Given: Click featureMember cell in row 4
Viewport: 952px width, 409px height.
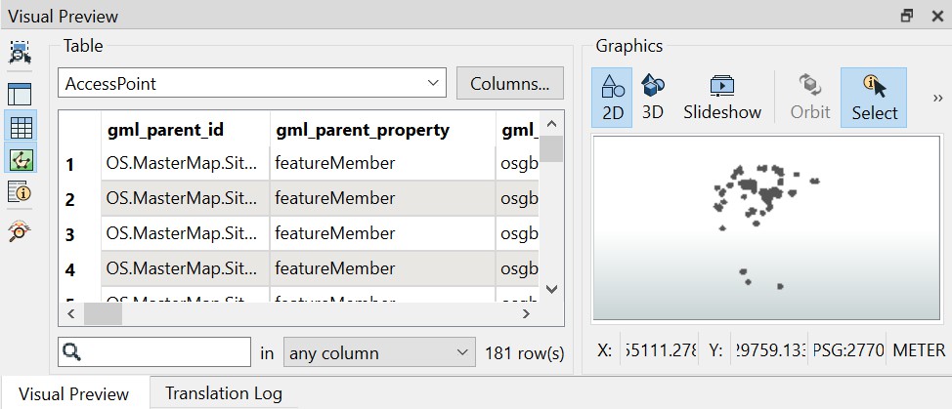Looking at the screenshot, I should (382, 268).
